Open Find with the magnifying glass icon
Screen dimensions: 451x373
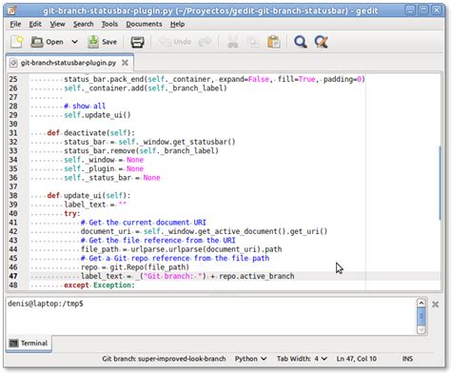[x=301, y=42]
